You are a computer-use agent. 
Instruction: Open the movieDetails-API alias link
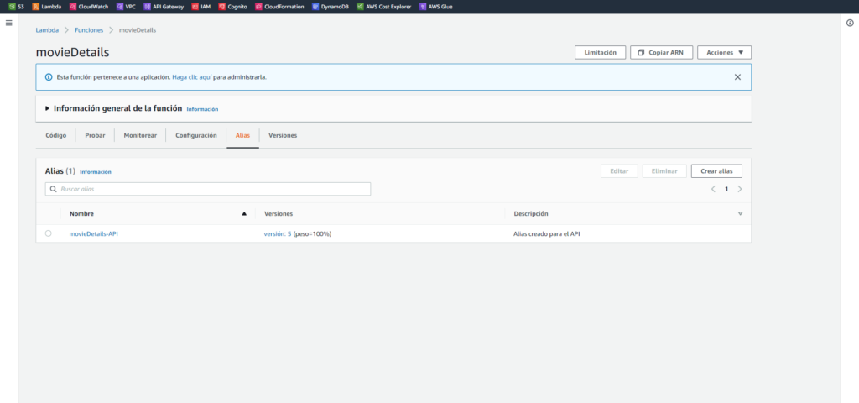[94, 233]
